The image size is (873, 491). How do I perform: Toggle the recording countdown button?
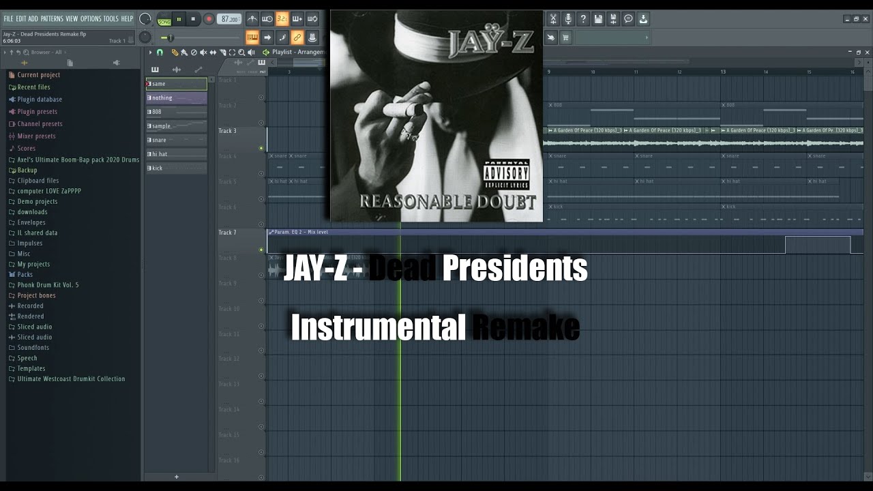point(282,19)
